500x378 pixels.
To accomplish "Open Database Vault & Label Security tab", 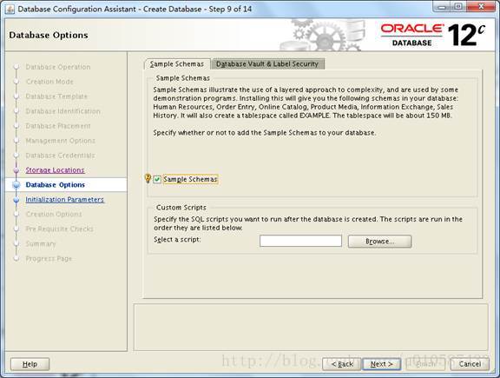I will coord(267,63).
